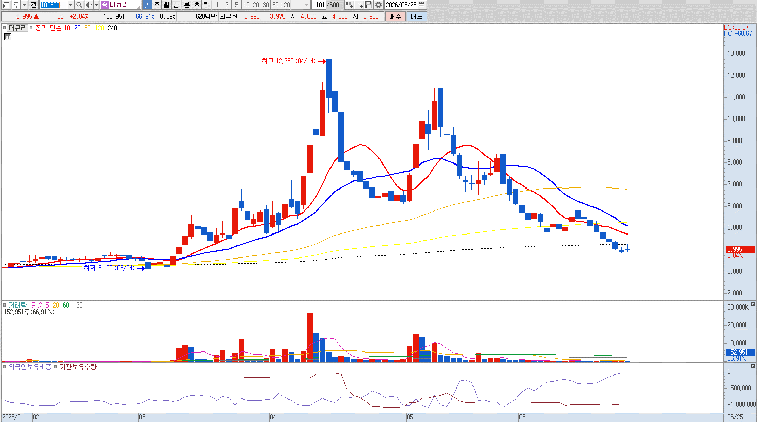This screenshot has height=422, width=757.
Task: Open the chart settings gear icon
Action: click(378, 5)
